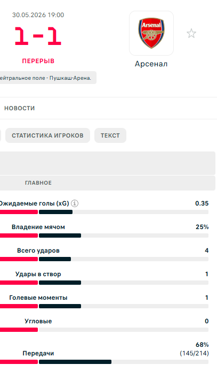Click the Пушкаш-Арена venue label

70,78
